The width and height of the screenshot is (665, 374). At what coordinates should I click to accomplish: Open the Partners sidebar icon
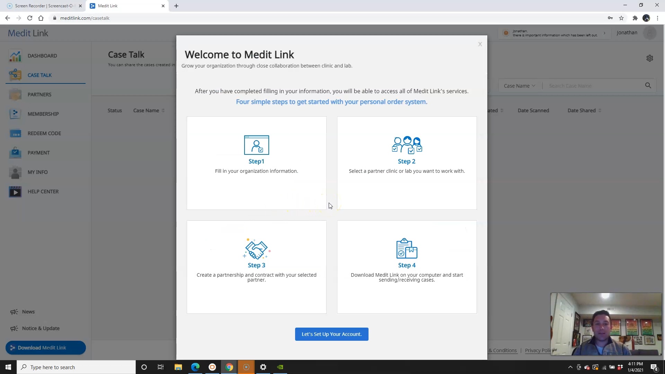pos(15,95)
